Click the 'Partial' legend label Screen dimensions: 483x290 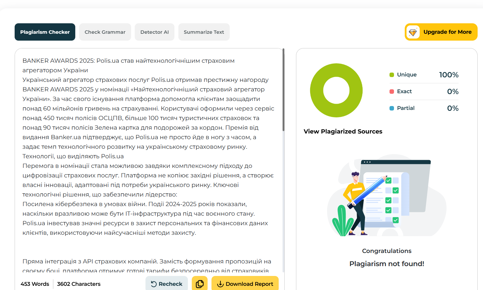tap(406, 108)
